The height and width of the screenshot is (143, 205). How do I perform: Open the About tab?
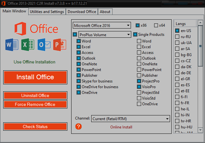(105, 12)
